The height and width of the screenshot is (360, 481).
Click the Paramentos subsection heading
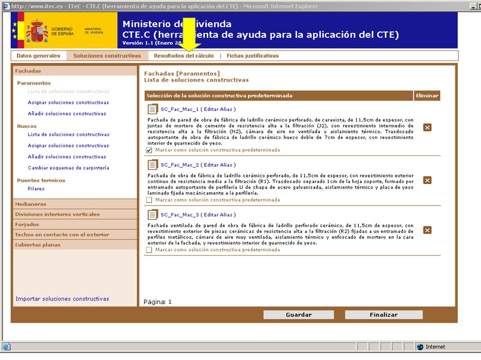(34, 83)
